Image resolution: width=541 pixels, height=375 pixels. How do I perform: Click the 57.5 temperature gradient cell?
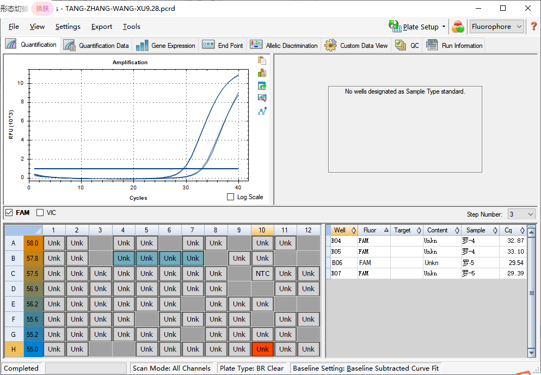tap(33, 273)
